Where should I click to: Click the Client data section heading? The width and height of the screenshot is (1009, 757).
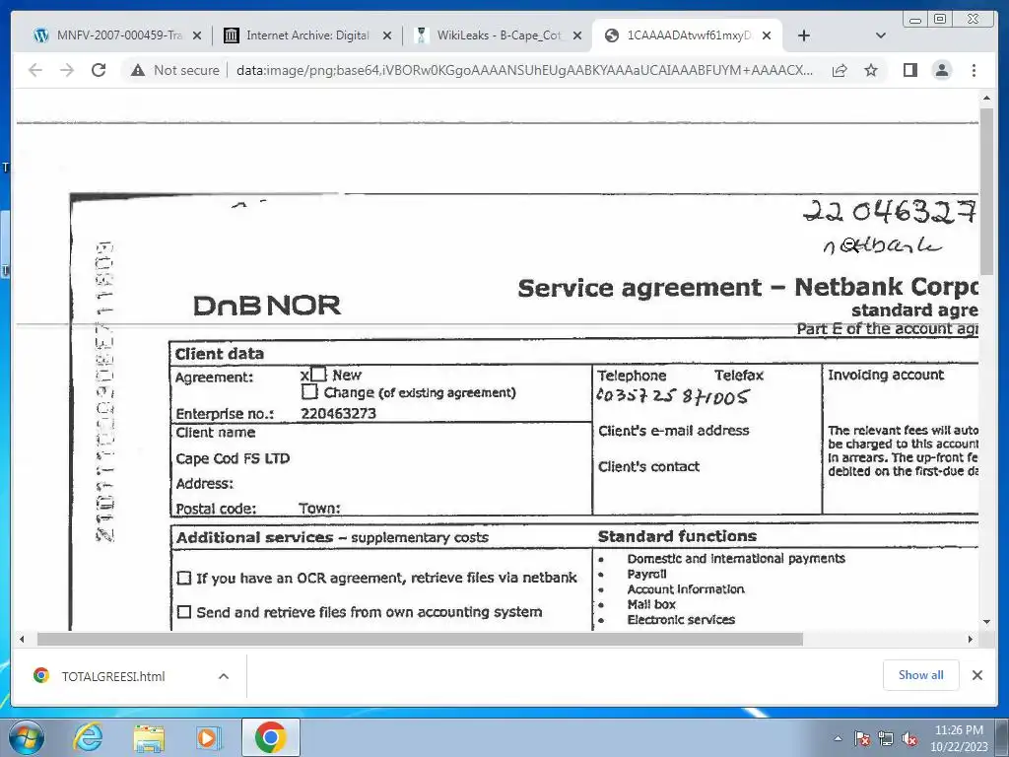point(220,354)
